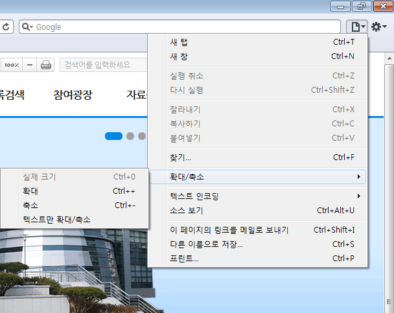Open the settings gear menu
This screenshot has width=394, height=313.
click(378, 27)
